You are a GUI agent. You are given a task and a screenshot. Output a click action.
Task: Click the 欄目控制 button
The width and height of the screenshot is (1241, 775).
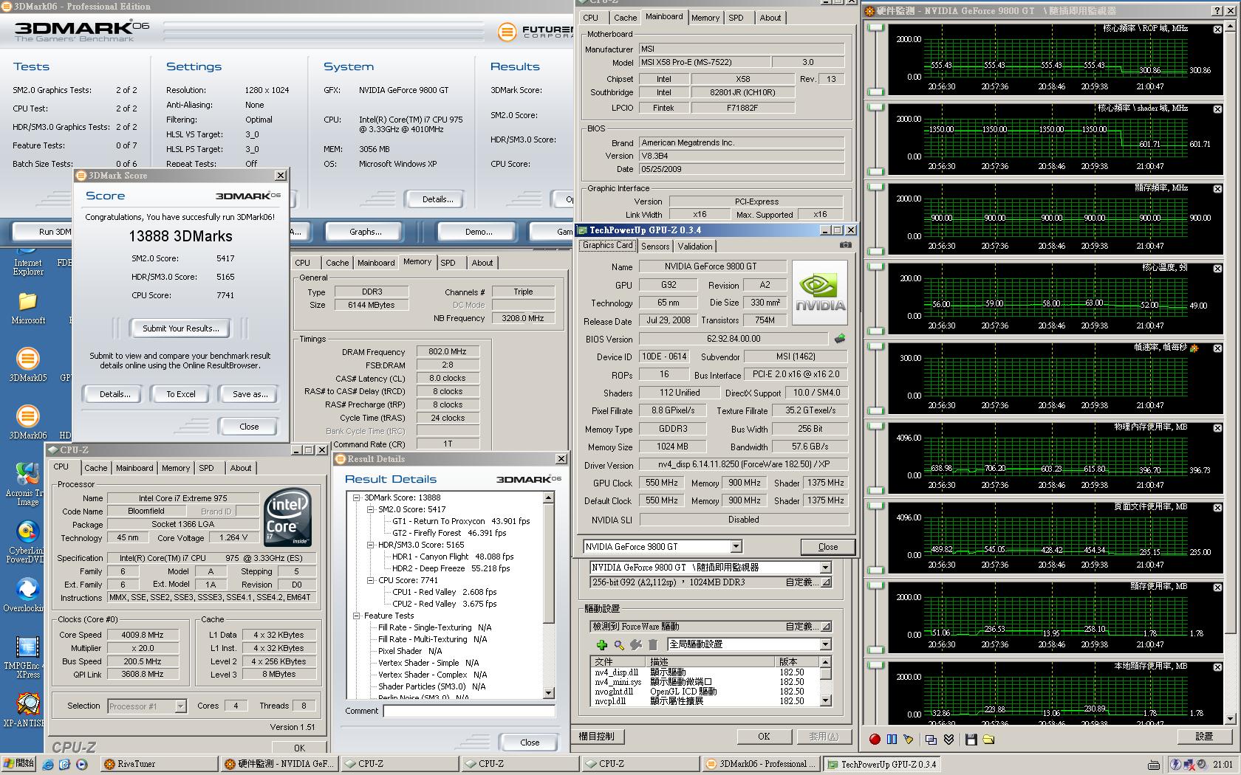pos(597,737)
